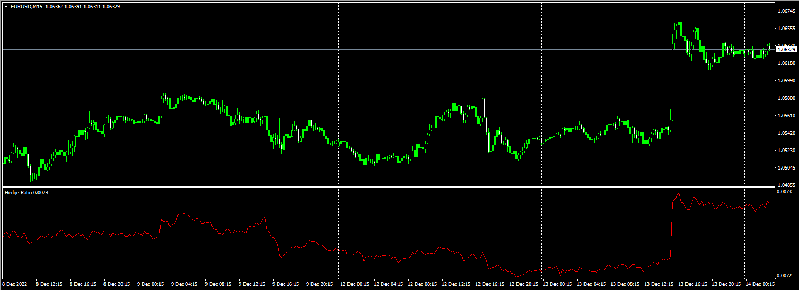Click the 14 Dec 00:15 time label
Image resolution: width=800 pixels, height=291 pixels.
tap(760, 284)
